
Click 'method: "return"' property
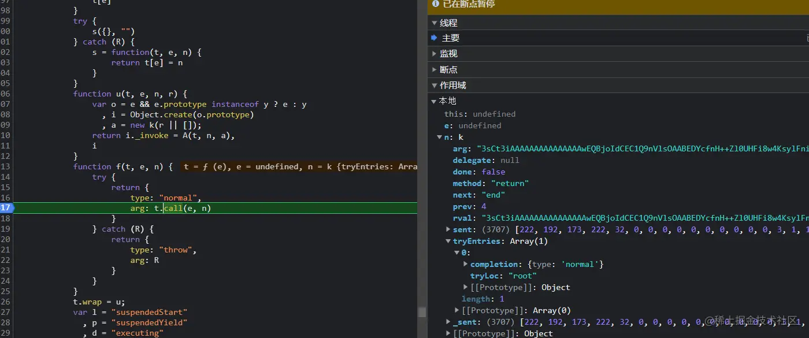(x=491, y=183)
